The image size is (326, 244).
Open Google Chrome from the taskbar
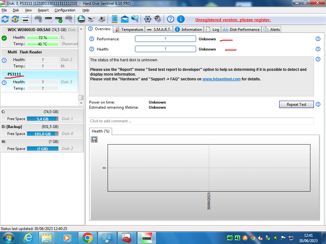[x=88, y=238]
